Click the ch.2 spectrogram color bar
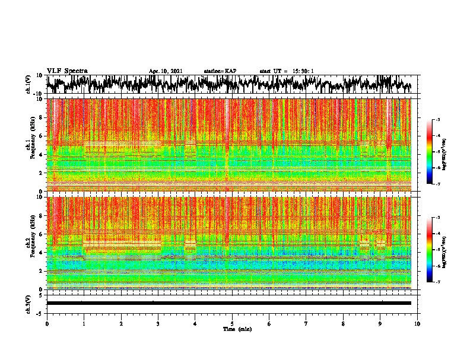 (x=429, y=250)
